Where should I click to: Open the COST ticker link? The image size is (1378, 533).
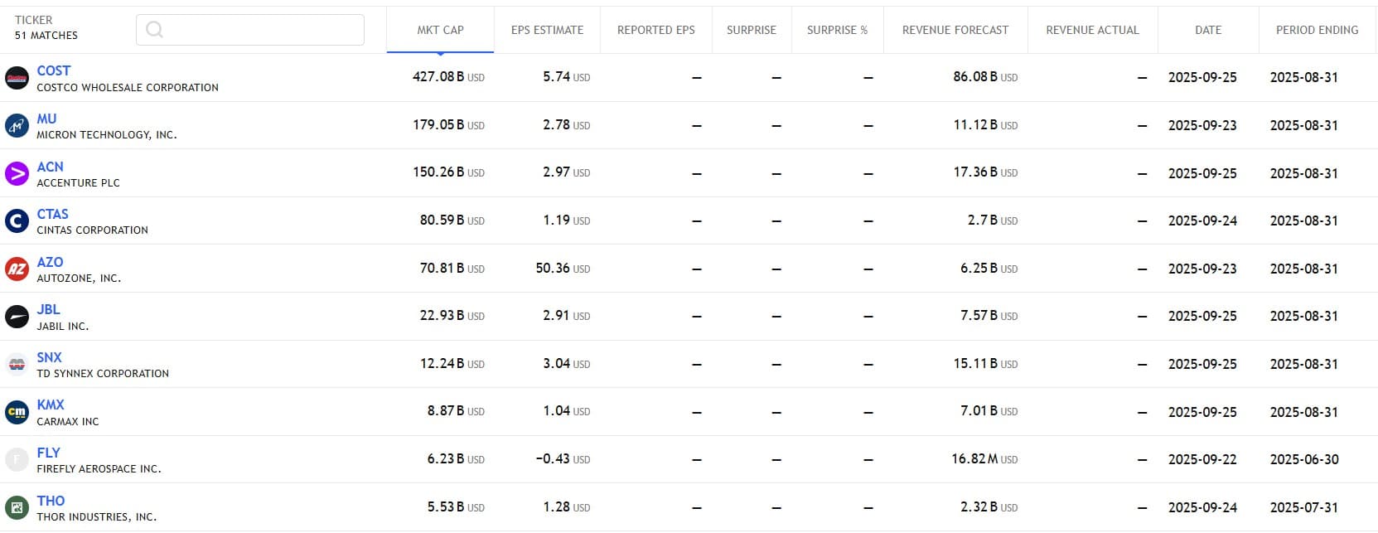pos(54,70)
